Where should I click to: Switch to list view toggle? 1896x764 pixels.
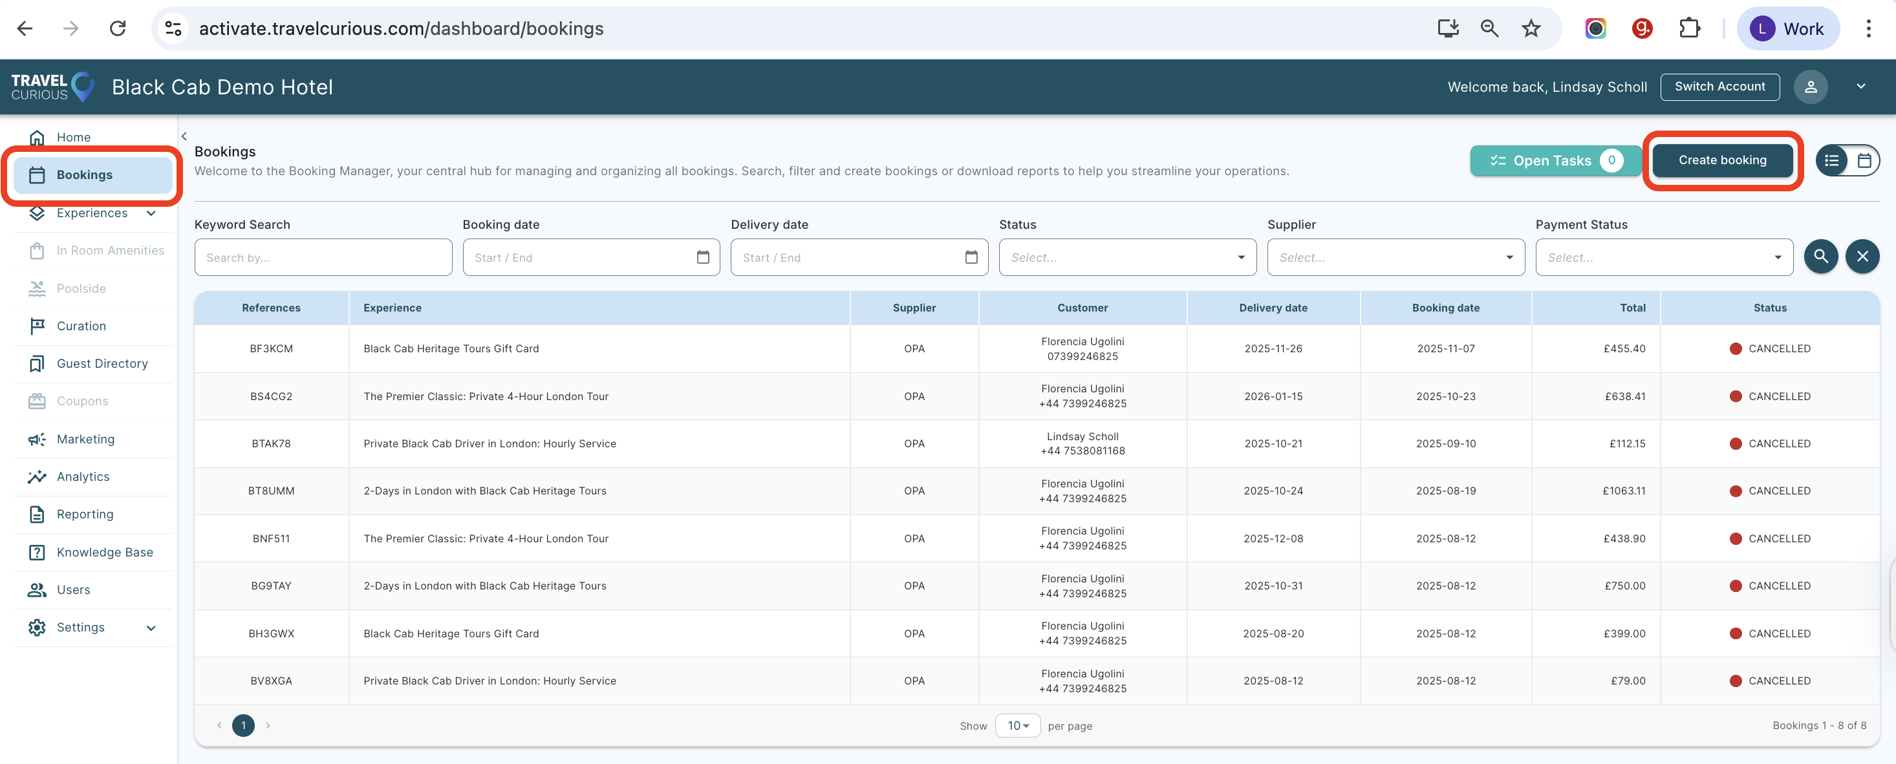tap(1832, 160)
